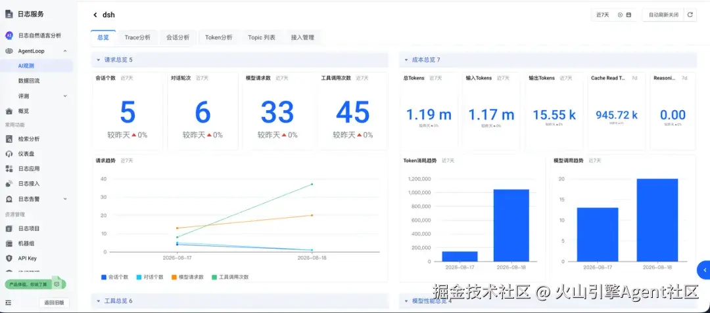The height and width of the screenshot is (313, 710).
Task: Click the refresh icon at top right
Action: (690, 15)
